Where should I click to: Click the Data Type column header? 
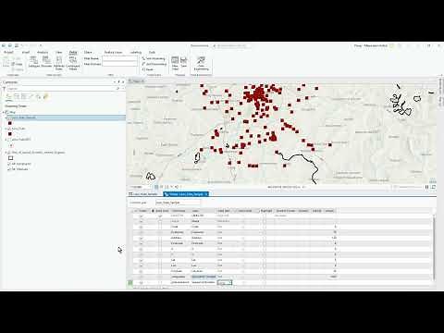point(225,211)
